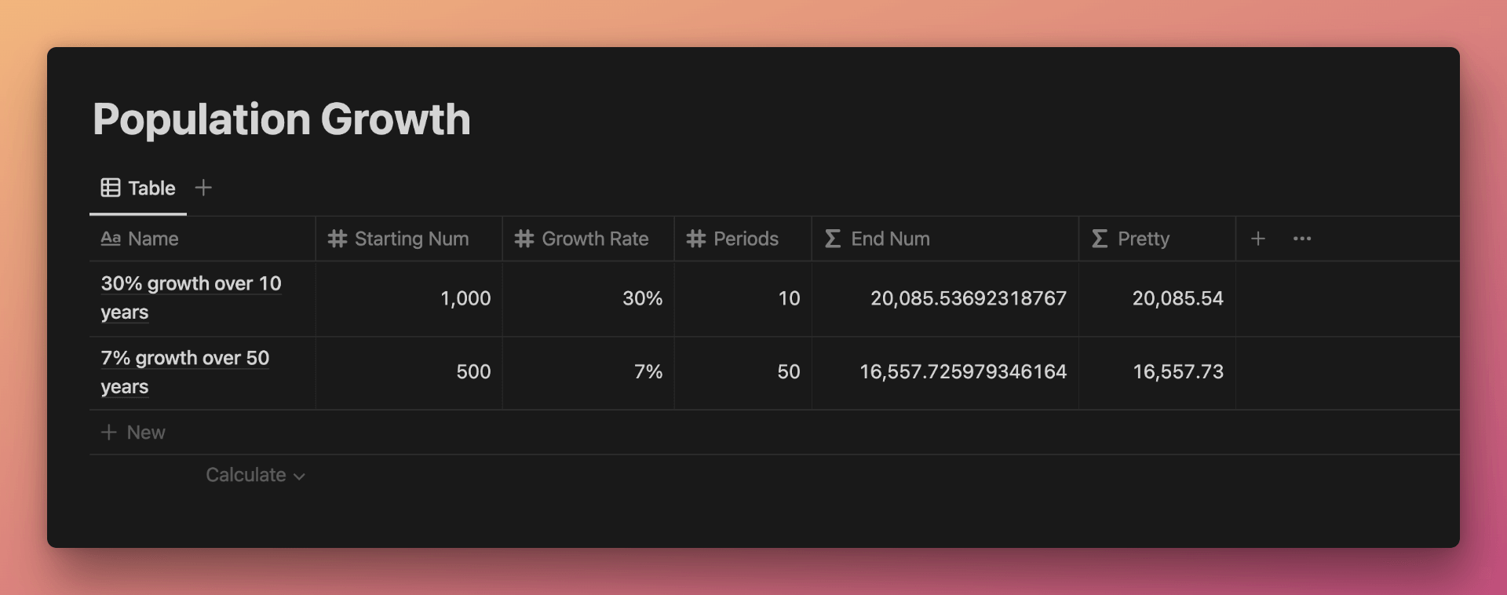Click the hash icon of Periods column
1507x595 pixels.
(x=696, y=239)
